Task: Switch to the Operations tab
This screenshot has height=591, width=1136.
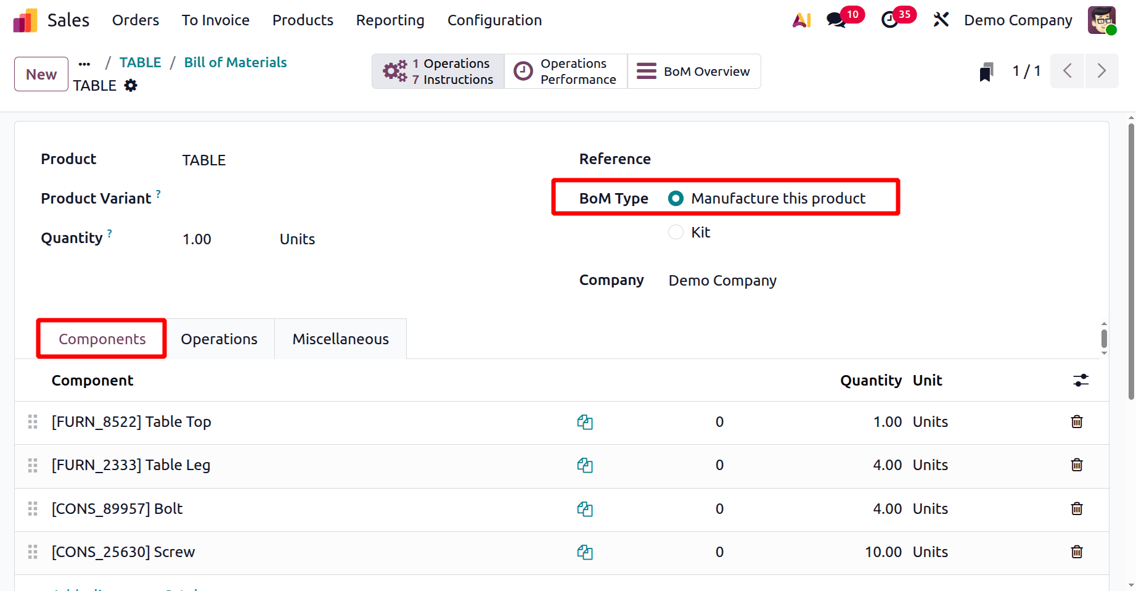Action: (219, 339)
